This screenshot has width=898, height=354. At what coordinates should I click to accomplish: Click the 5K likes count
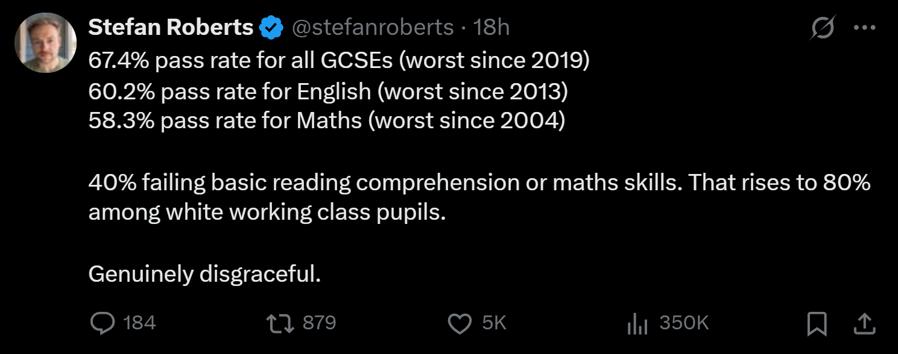click(494, 323)
